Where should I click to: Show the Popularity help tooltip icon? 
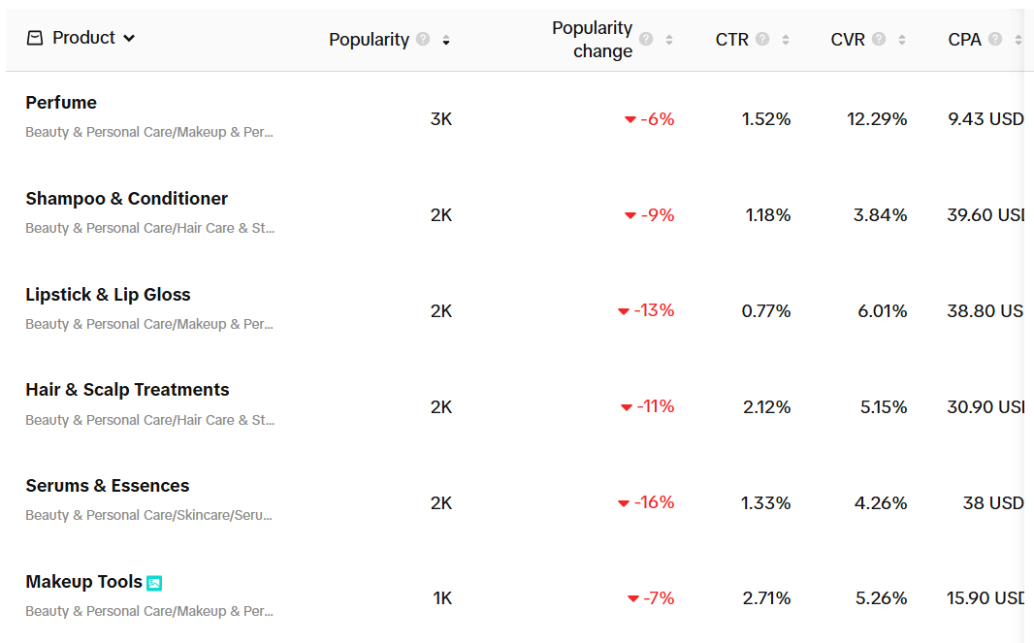pyautogui.click(x=423, y=40)
